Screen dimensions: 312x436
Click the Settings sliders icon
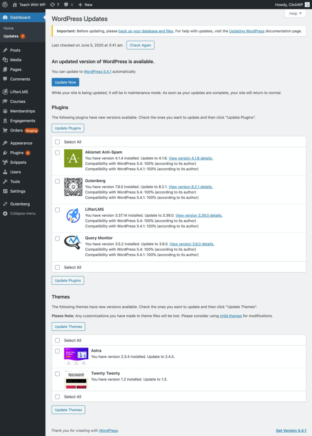tap(5, 191)
